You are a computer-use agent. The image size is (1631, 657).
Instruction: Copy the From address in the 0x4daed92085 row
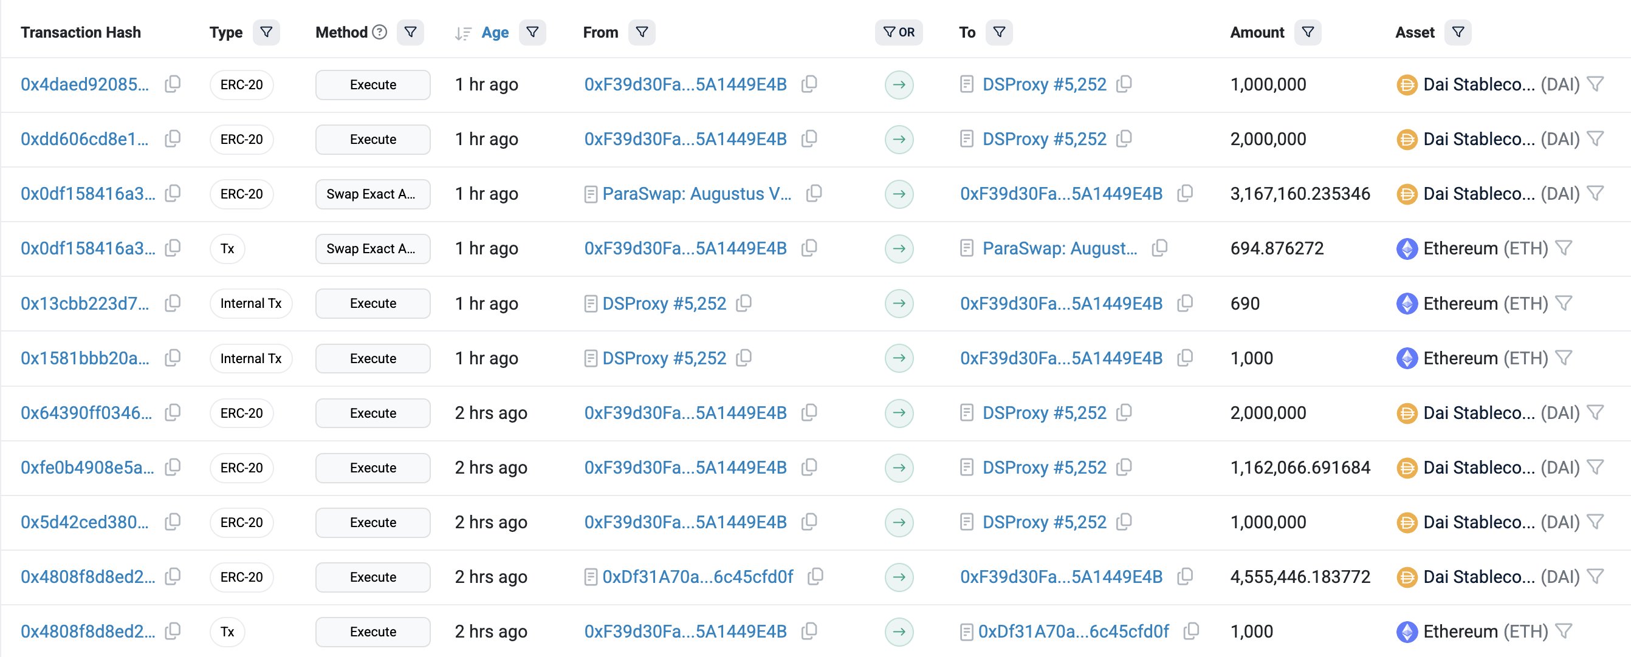(809, 84)
